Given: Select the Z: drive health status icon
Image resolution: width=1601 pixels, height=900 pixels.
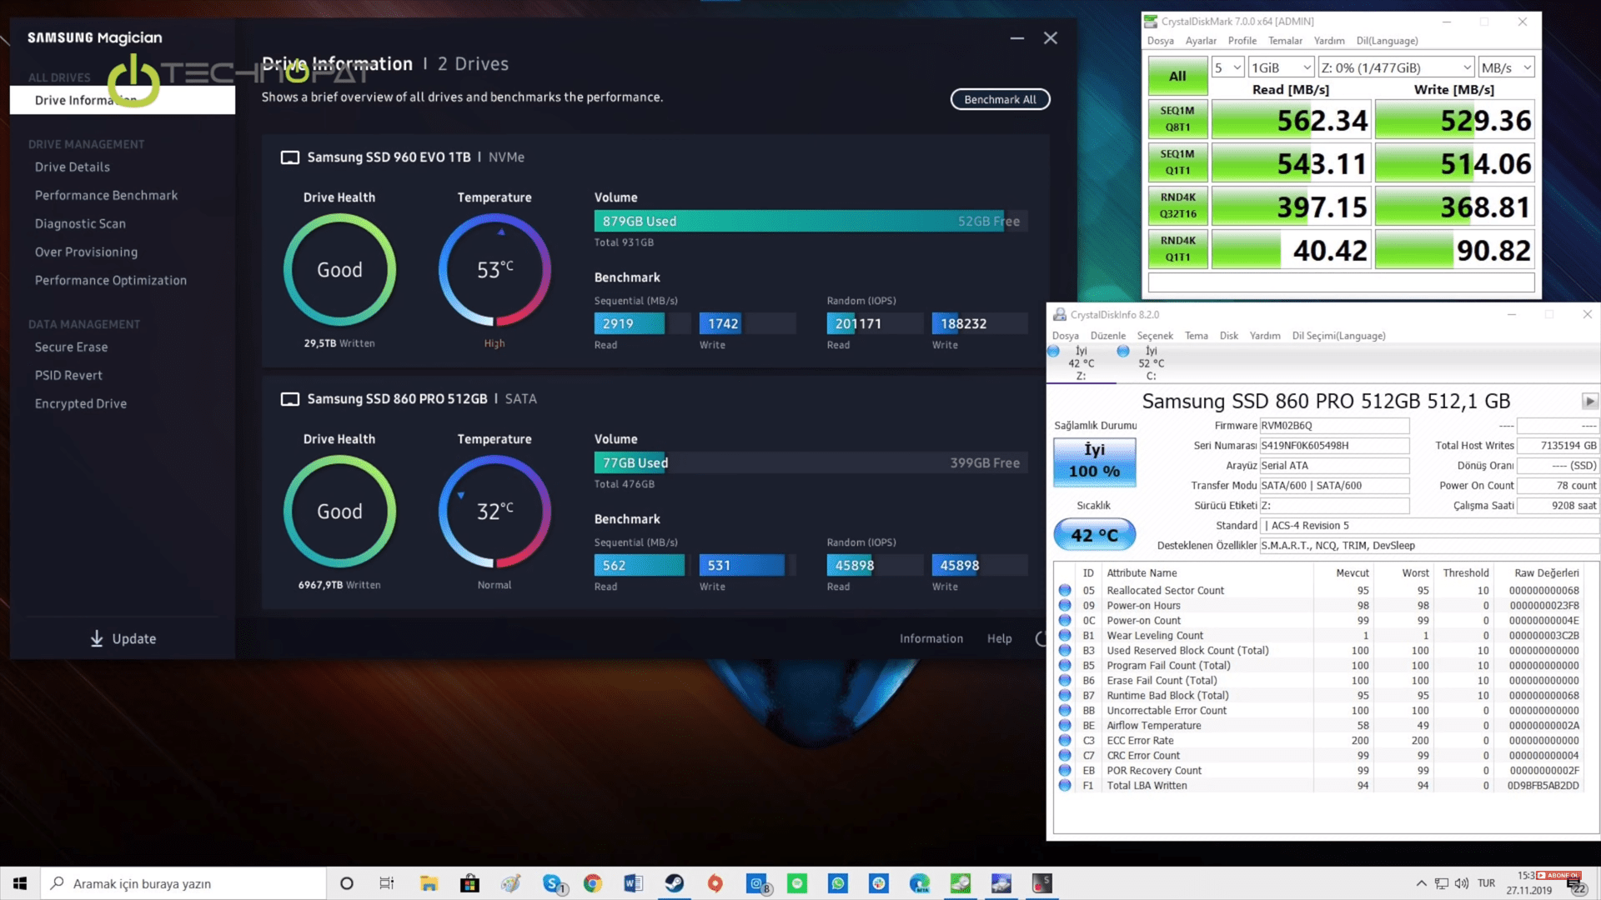Looking at the screenshot, I should [1054, 352].
